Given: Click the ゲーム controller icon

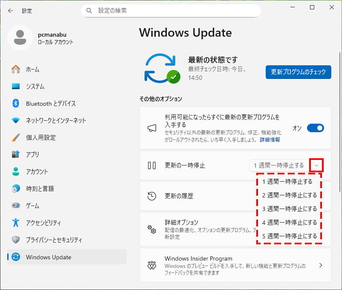Looking at the screenshot, I should point(16,206).
